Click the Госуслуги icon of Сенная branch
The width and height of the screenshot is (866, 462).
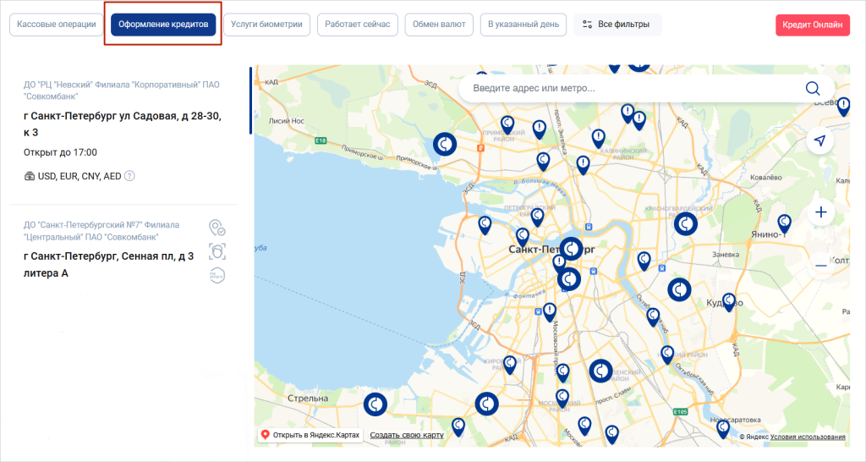click(x=217, y=275)
